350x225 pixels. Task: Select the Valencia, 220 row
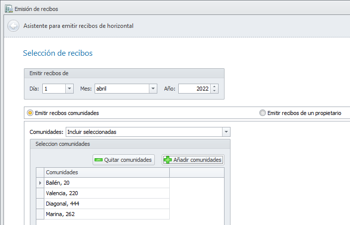[x=107, y=193]
